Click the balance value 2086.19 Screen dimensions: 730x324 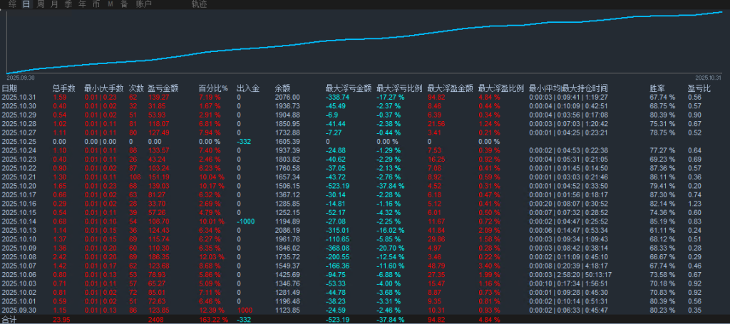tap(287, 229)
